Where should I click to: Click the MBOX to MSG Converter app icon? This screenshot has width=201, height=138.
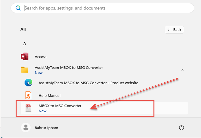(x=28, y=108)
